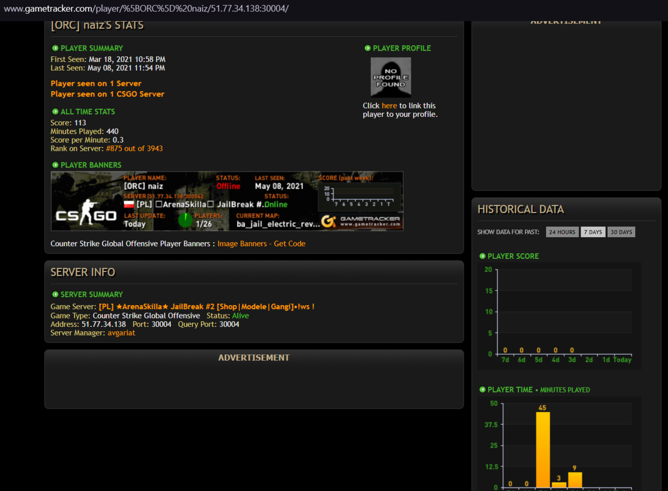Switch historical data to 30 Days
Viewport: 668px width, 491px height.
click(x=621, y=232)
